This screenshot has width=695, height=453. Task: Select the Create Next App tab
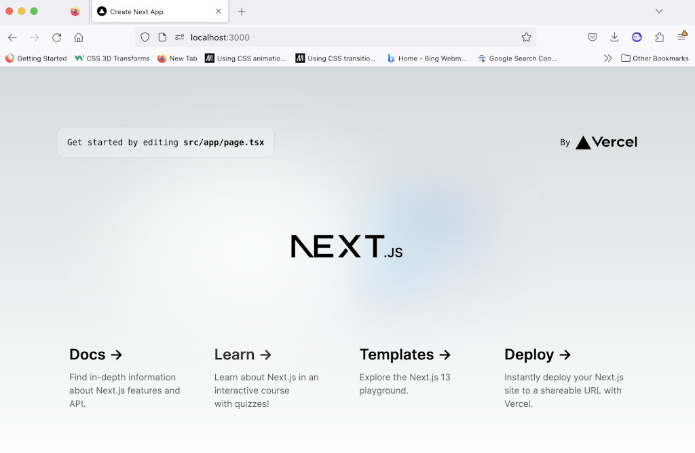[x=160, y=12]
